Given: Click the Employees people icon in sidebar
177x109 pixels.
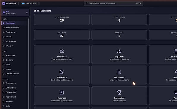Looking at the screenshot, I should point(4,32).
